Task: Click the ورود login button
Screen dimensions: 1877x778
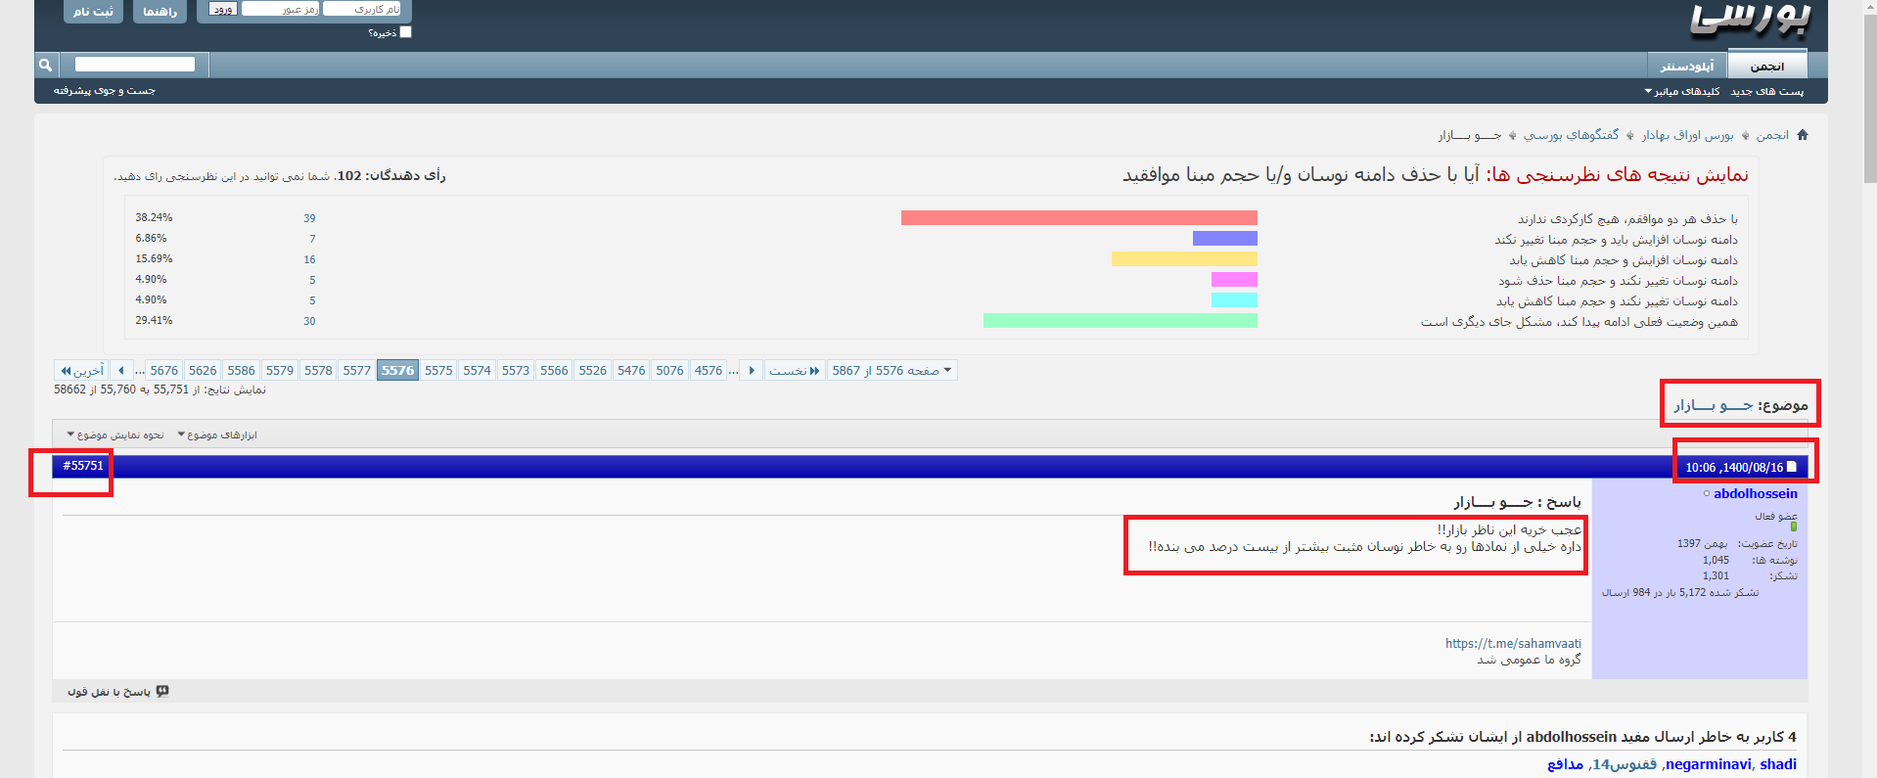Action: tap(223, 9)
